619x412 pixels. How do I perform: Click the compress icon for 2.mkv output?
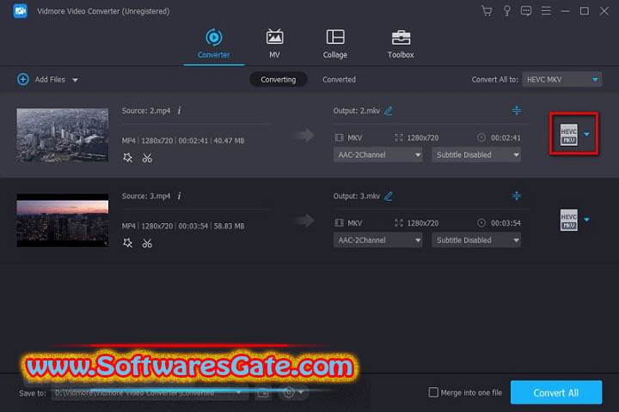click(x=517, y=110)
